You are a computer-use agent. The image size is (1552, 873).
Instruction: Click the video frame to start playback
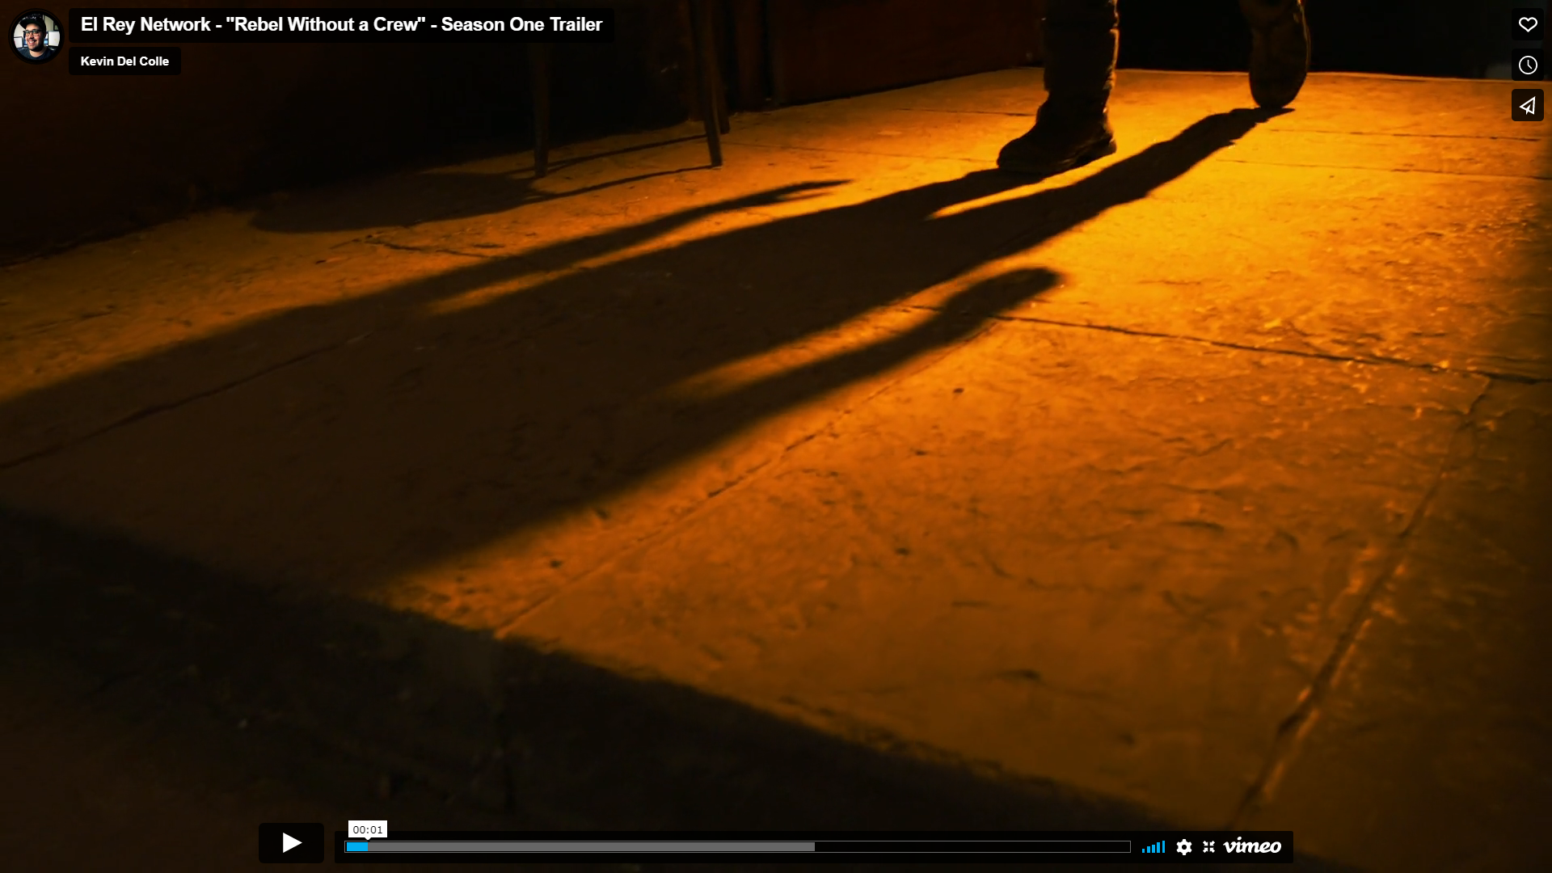[776, 436]
